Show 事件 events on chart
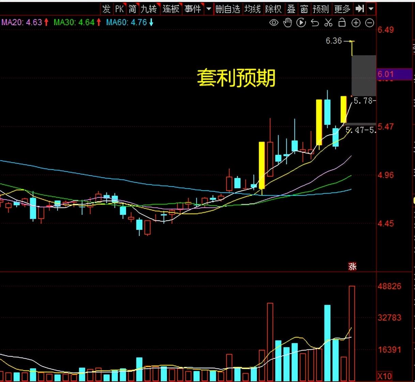Image resolution: width=415 pixels, height=382 pixels. pyautogui.click(x=193, y=9)
